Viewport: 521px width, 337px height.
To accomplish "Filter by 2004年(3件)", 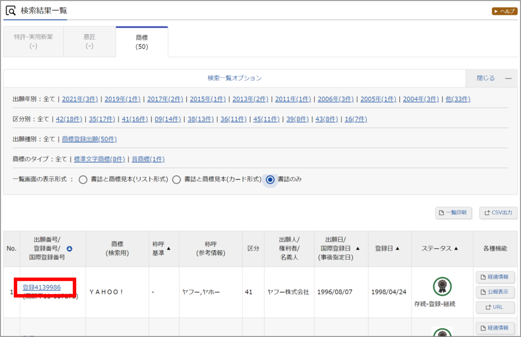I will pyautogui.click(x=421, y=99).
